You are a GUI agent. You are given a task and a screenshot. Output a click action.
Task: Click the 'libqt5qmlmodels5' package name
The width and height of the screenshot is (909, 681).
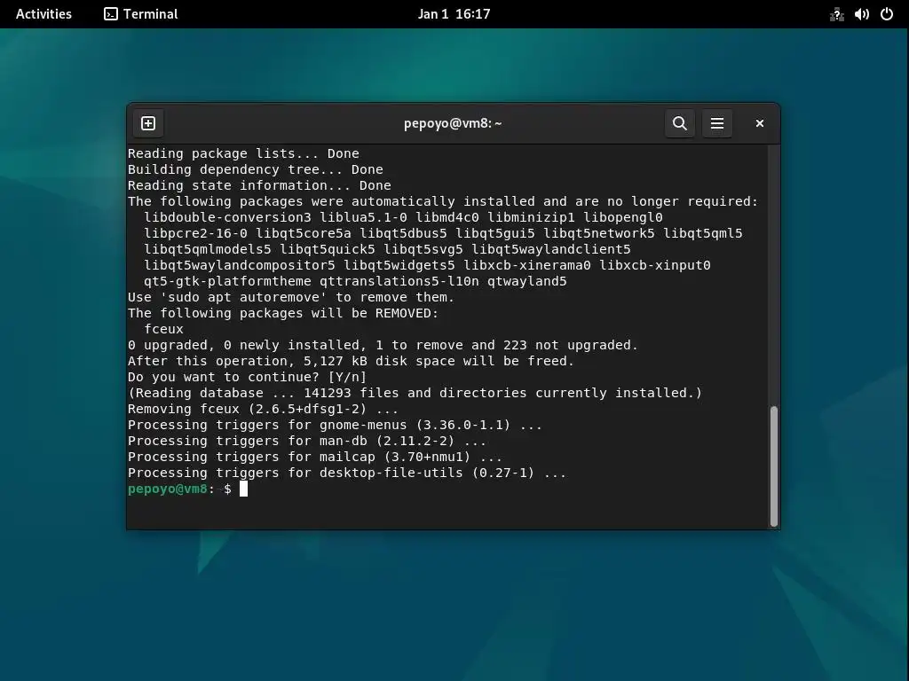(x=208, y=249)
